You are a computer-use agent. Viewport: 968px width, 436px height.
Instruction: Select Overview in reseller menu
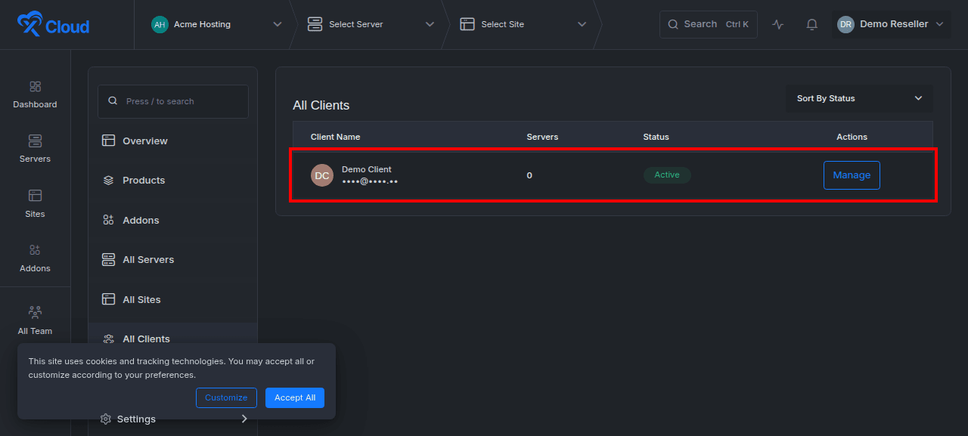pyautogui.click(x=172, y=141)
